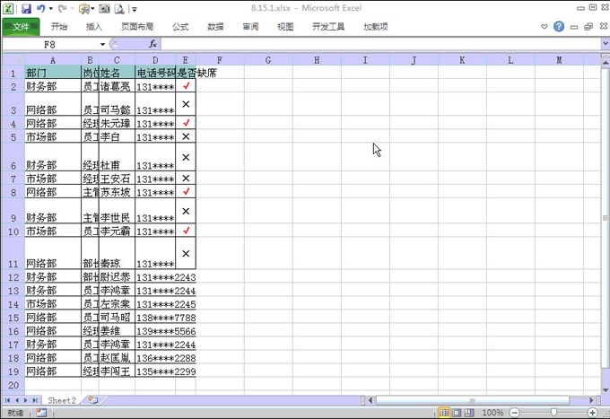The image size is (610, 419).
Task: Click the zoom out minus button
Action: pos(514,413)
